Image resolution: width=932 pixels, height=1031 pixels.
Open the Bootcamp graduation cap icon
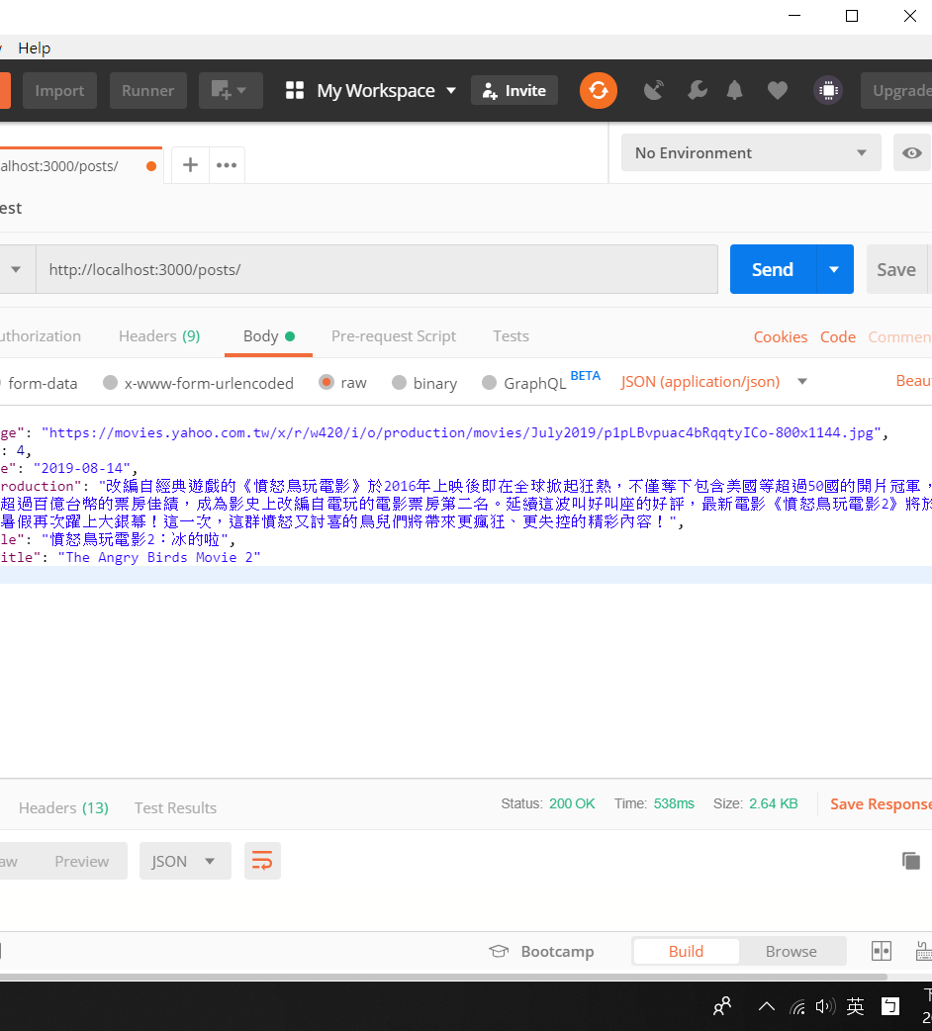pyautogui.click(x=499, y=952)
